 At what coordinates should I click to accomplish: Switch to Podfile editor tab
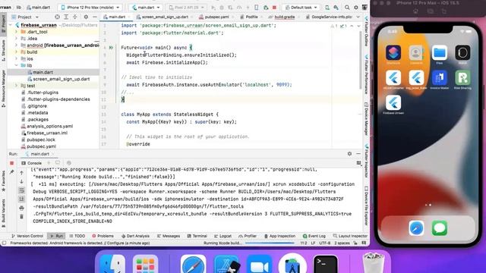pos(251,17)
